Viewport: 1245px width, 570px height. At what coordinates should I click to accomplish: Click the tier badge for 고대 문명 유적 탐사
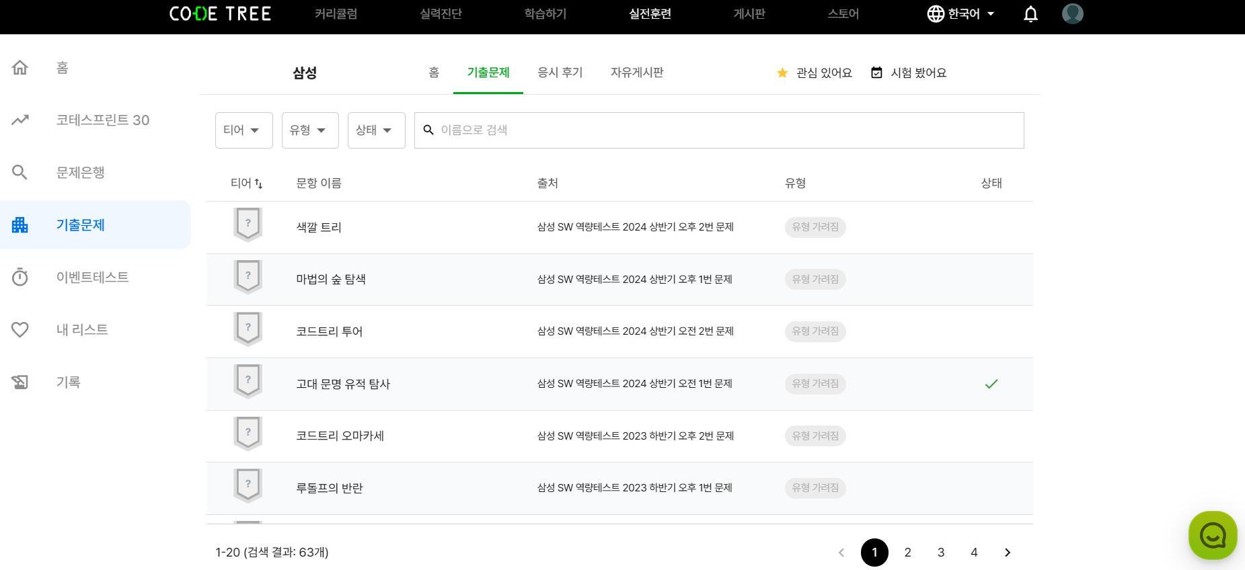pos(248,381)
